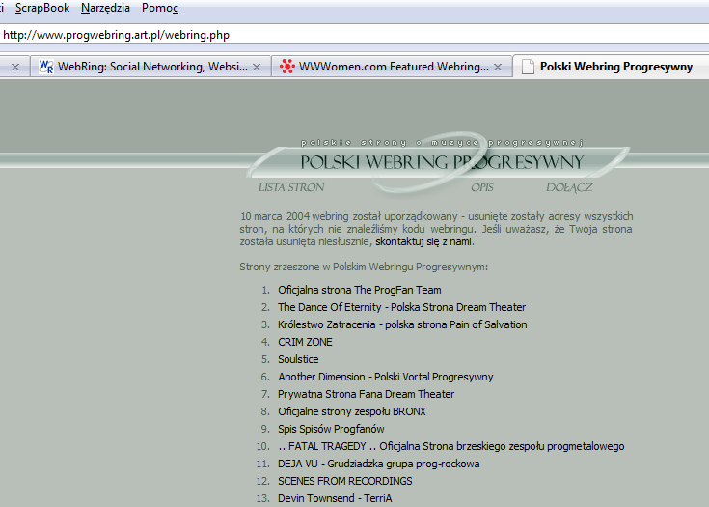Open Królestwo Zatracenia Pain of Salvation link
The width and height of the screenshot is (709, 507).
(402, 324)
